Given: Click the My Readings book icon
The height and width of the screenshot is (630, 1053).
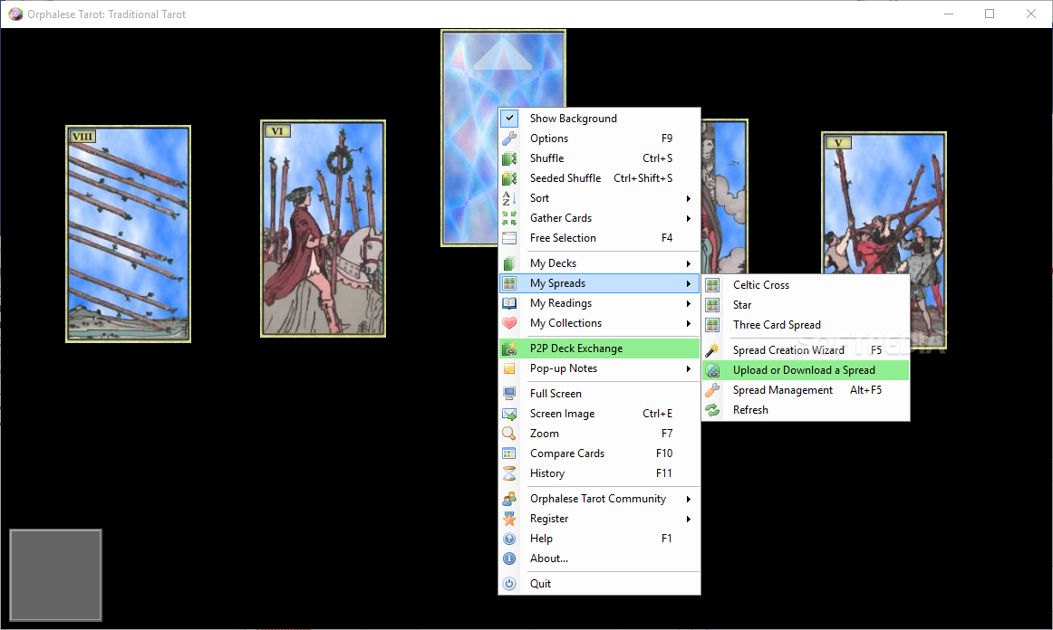Looking at the screenshot, I should [509, 303].
